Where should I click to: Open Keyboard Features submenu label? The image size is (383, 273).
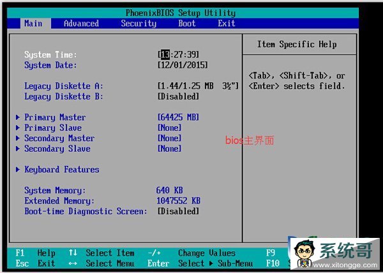[x=62, y=170]
